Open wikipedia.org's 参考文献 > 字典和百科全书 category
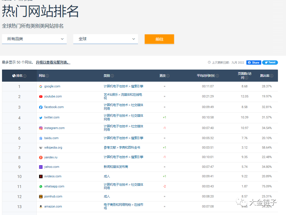This screenshot has width=286, height=215. click(x=122, y=147)
